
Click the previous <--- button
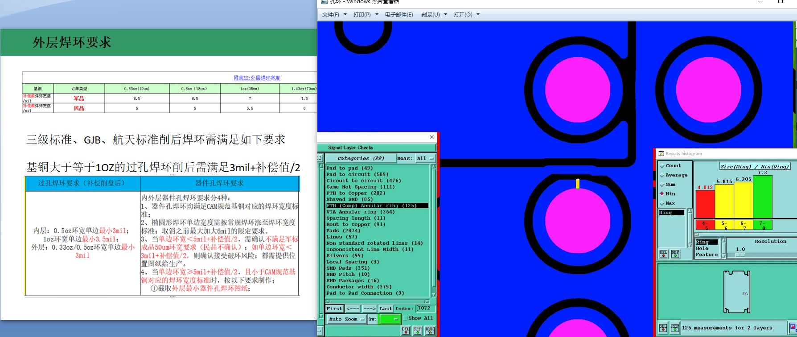(353, 308)
